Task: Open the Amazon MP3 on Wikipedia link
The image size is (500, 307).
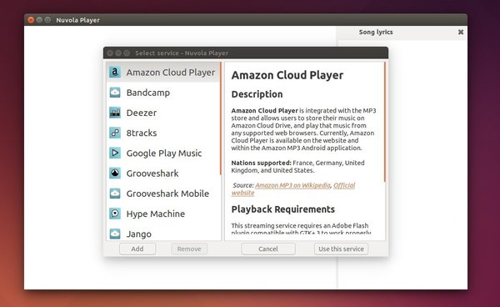Action: [292, 185]
